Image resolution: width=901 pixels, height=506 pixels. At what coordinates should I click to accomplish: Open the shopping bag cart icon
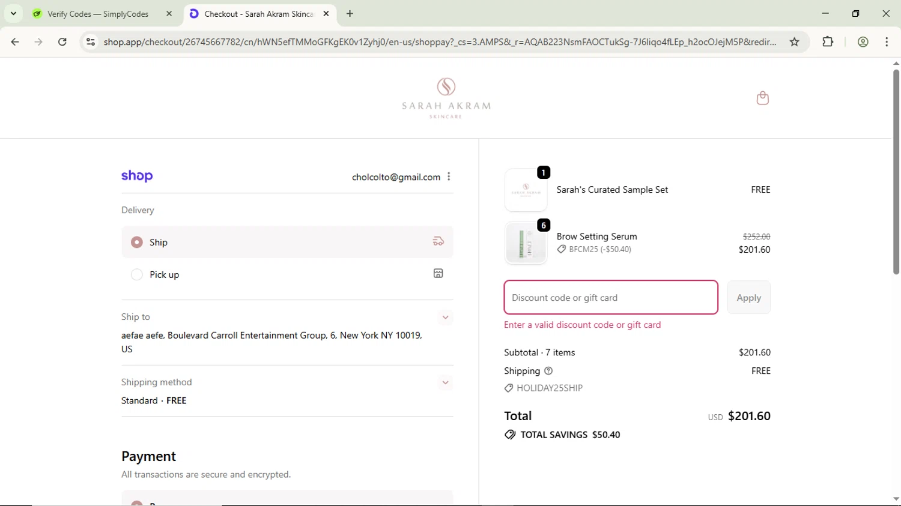pos(762,98)
